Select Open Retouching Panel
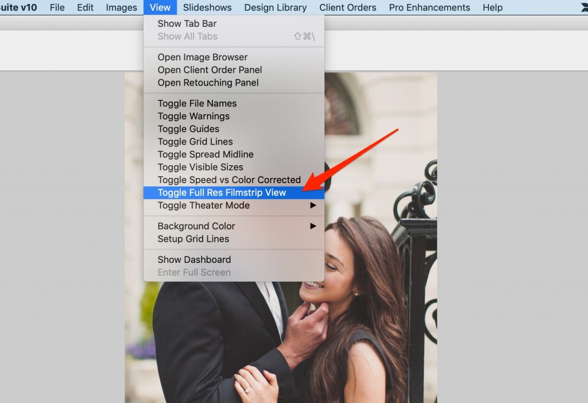 [234, 83]
